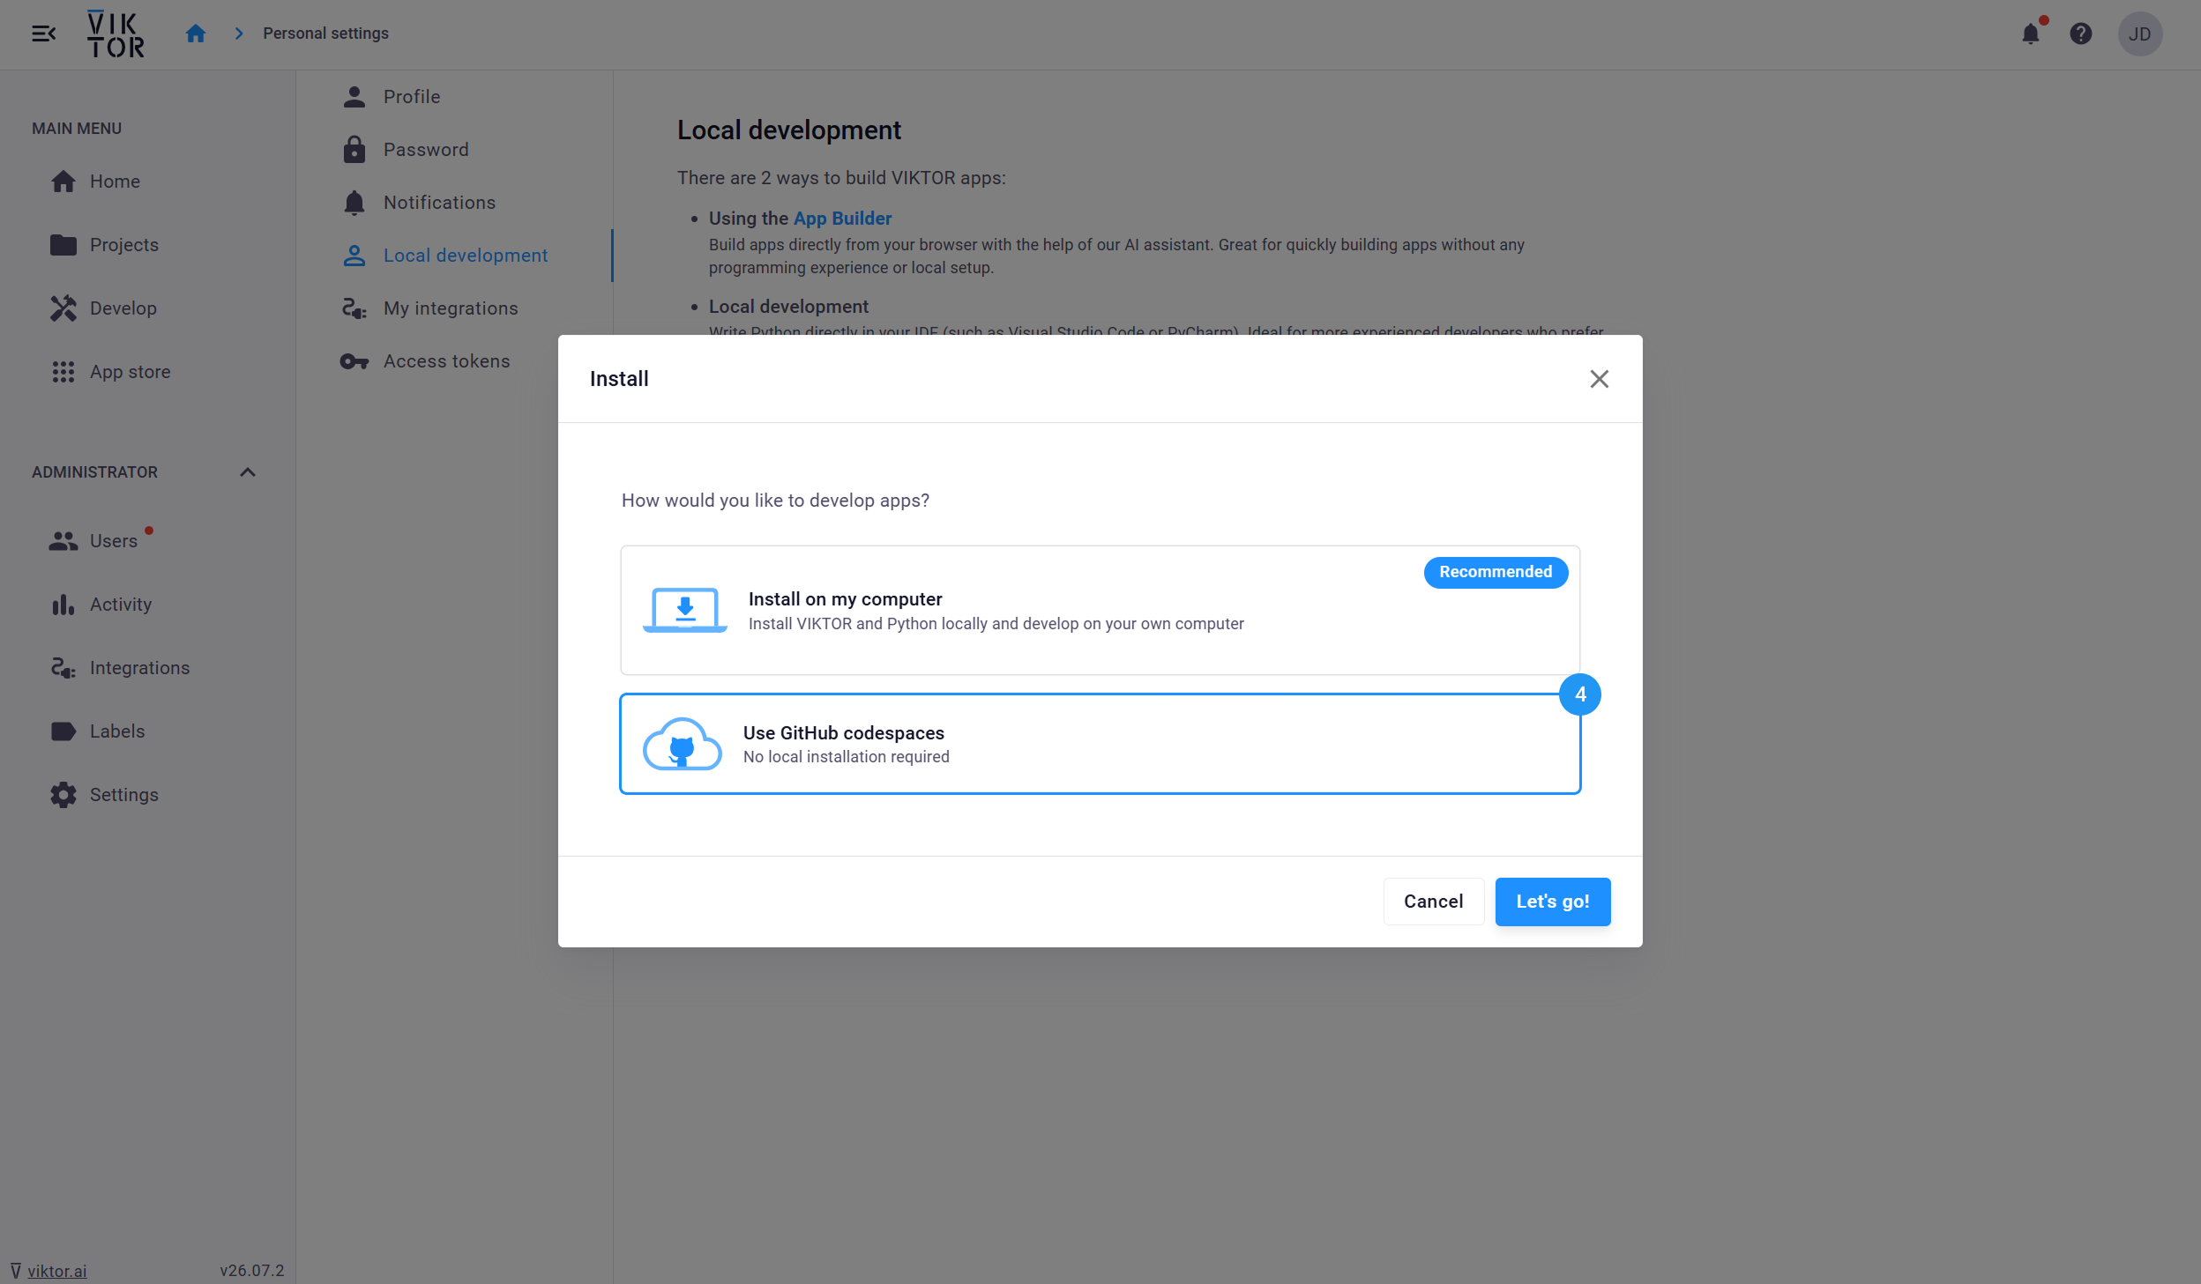Click the Install dialog title
Screen dimensions: 2201x1284
[x=619, y=379]
